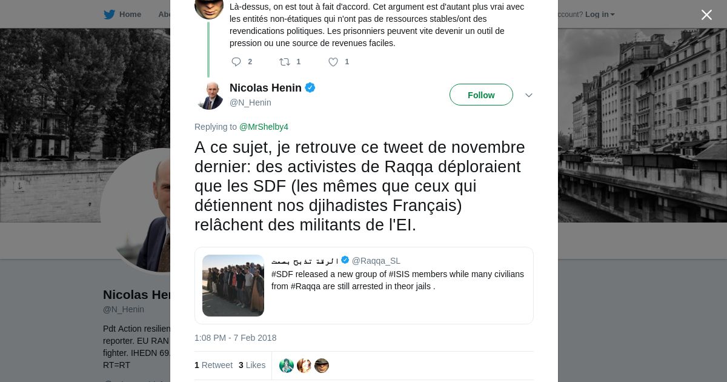
Task: Follow Nicolas Henin
Action: pyautogui.click(x=481, y=95)
